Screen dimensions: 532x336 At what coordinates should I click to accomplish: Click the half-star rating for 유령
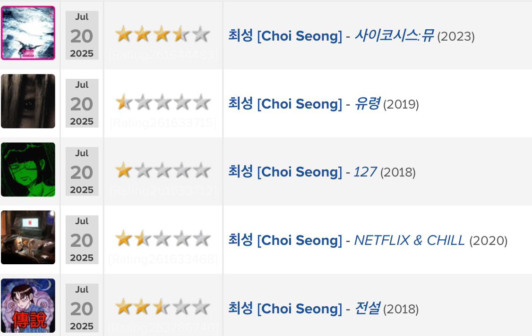[x=163, y=102]
